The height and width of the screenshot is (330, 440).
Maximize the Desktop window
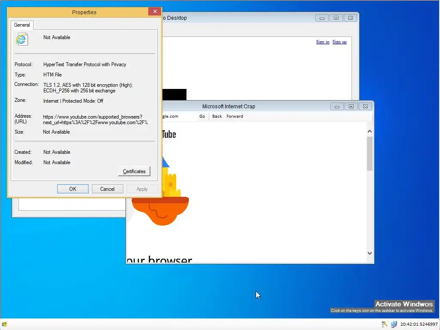(336, 18)
